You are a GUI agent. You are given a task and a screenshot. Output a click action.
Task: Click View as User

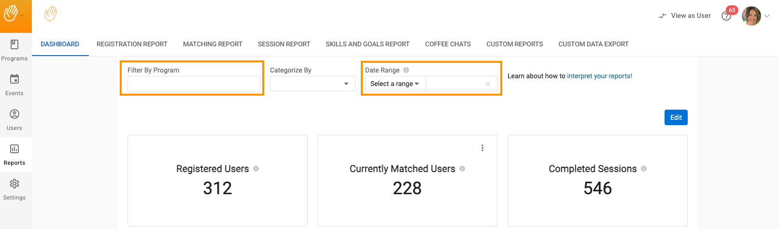pyautogui.click(x=685, y=16)
